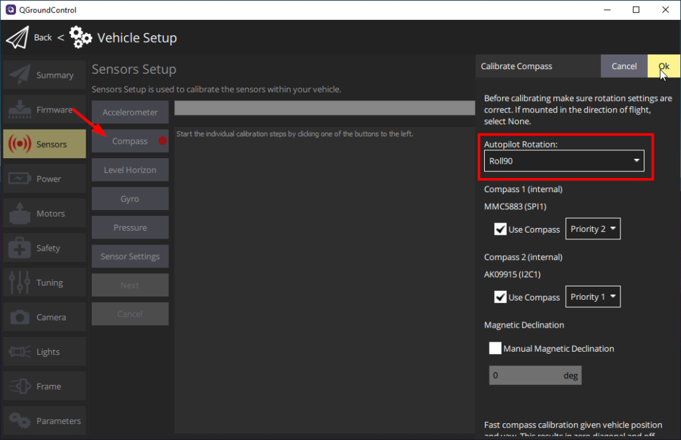Click the Tuning sliders icon
This screenshot has width=681, height=440.
coord(19,282)
